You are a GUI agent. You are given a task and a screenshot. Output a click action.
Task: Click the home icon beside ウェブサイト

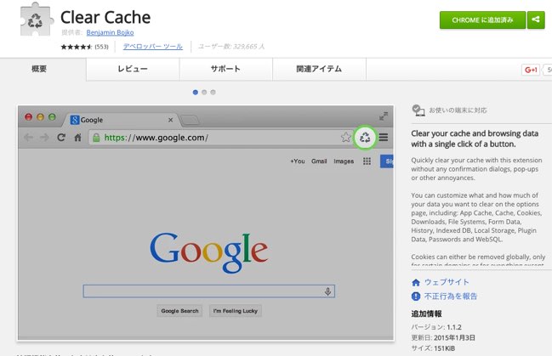click(x=416, y=282)
